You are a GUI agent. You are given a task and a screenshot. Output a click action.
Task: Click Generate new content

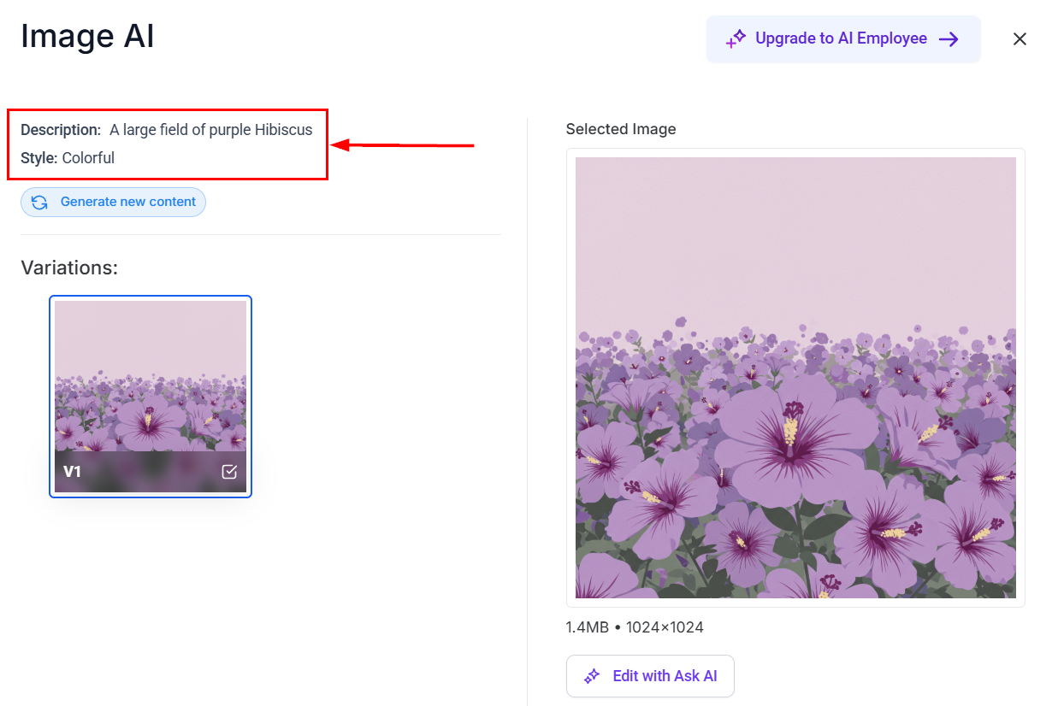113,202
